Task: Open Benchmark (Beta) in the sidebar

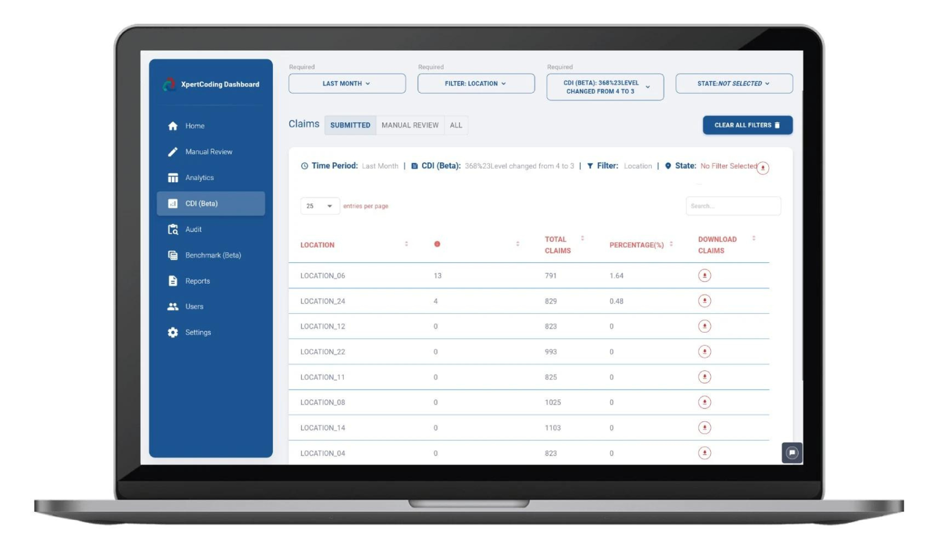Action: click(x=211, y=255)
